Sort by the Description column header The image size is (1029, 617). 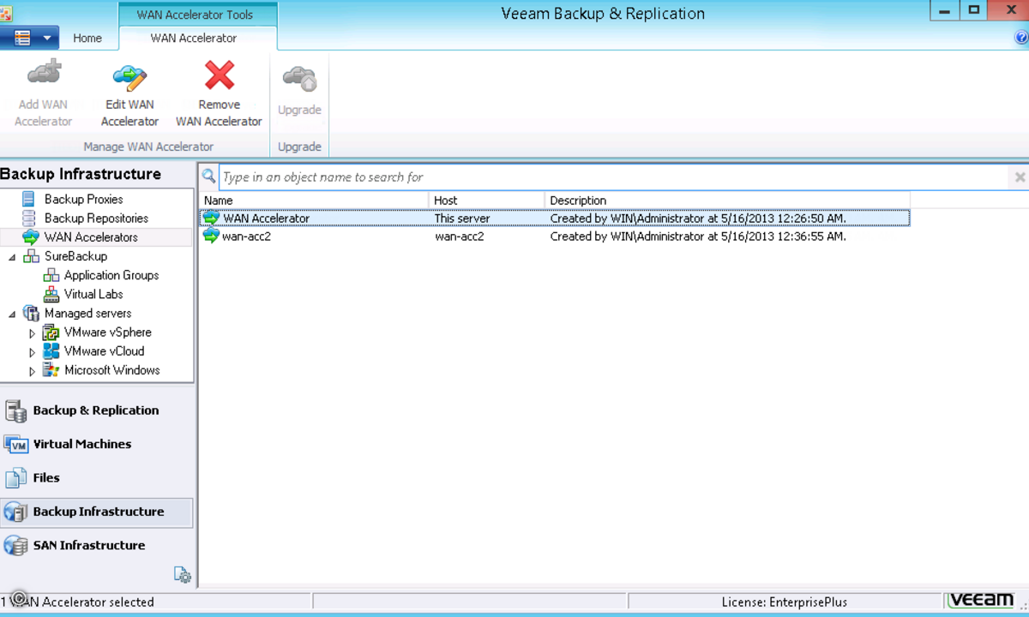click(727, 201)
